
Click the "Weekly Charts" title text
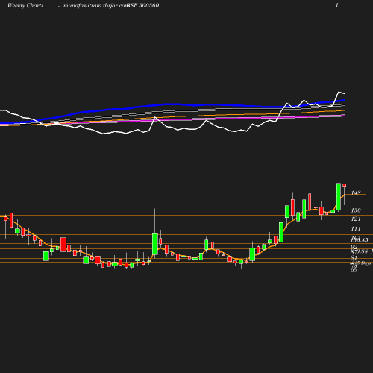click(x=25, y=6)
